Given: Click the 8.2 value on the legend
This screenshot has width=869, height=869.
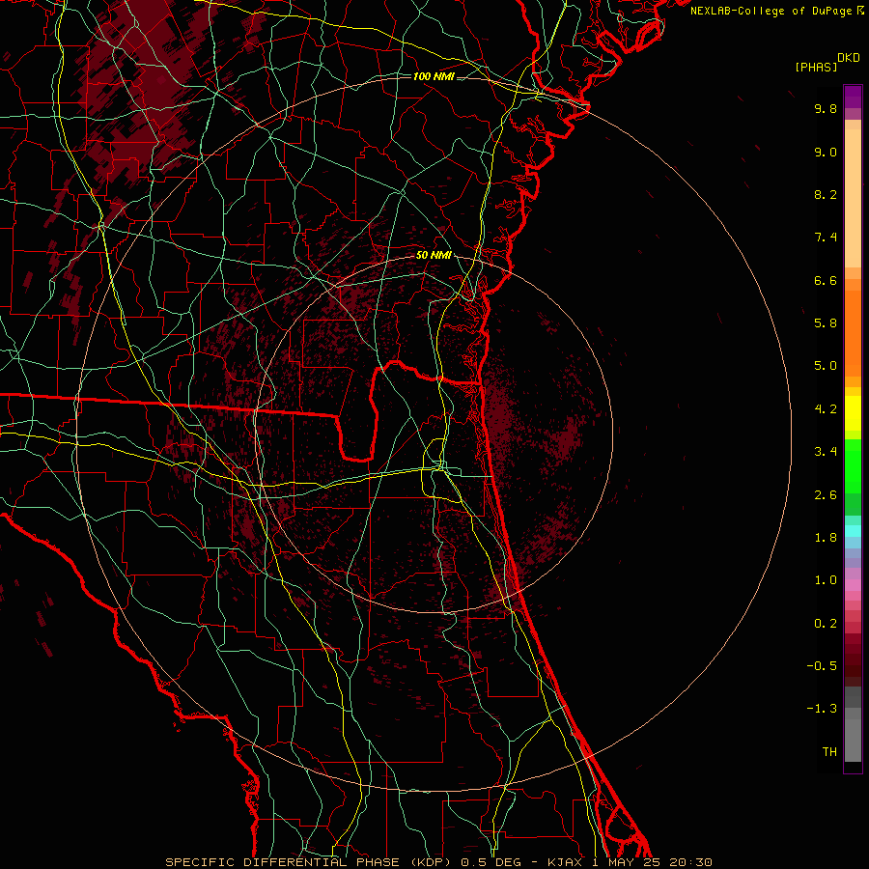Looking at the screenshot, I should pos(826,194).
